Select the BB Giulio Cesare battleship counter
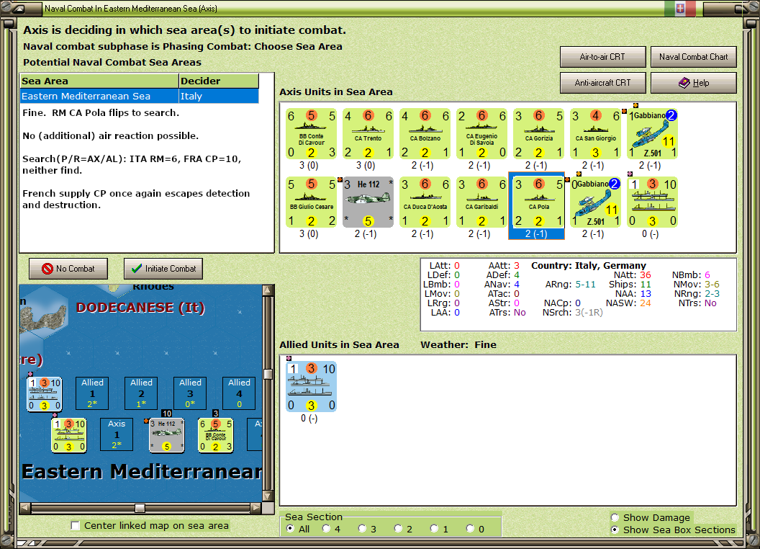Viewport: 760px width, 549px height. (x=311, y=202)
